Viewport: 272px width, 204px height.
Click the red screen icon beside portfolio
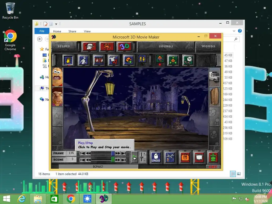coord(199,157)
